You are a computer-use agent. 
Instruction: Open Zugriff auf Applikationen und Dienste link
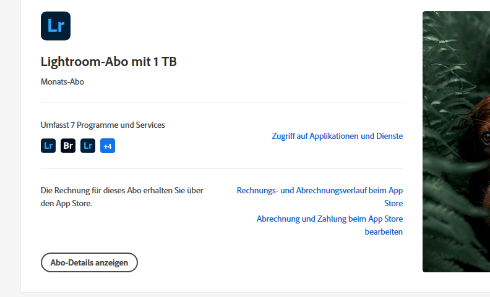(x=337, y=136)
